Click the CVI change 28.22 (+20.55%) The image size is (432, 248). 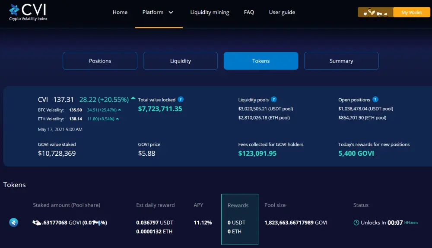pos(104,100)
